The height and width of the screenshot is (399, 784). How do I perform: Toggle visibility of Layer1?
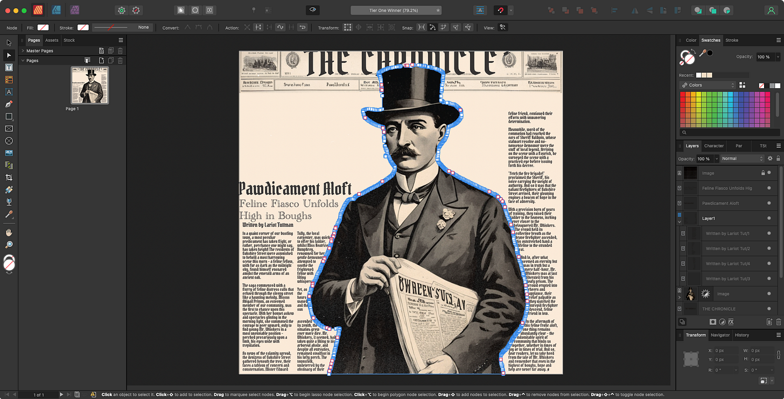pyautogui.click(x=769, y=218)
